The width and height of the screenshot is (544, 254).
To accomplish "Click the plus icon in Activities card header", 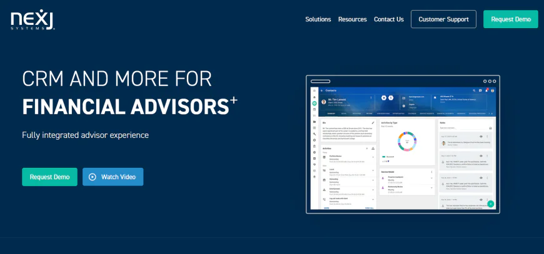I will (366, 149).
